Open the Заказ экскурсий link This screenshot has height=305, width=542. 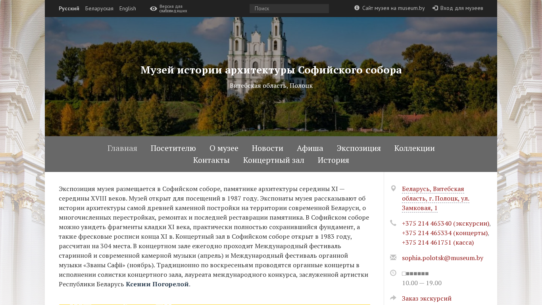(x=427, y=298)
